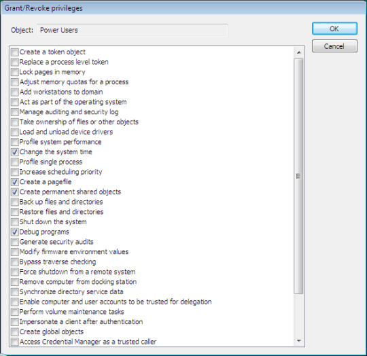367x356 pixels.
Task: Enable Restore files and directories
Action: pyautogui.click(x=14, y=212)
